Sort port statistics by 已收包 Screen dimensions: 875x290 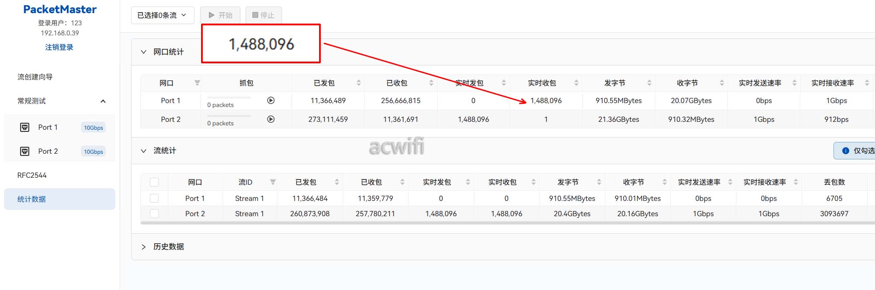pyautogui.click(x=431, y=83)
